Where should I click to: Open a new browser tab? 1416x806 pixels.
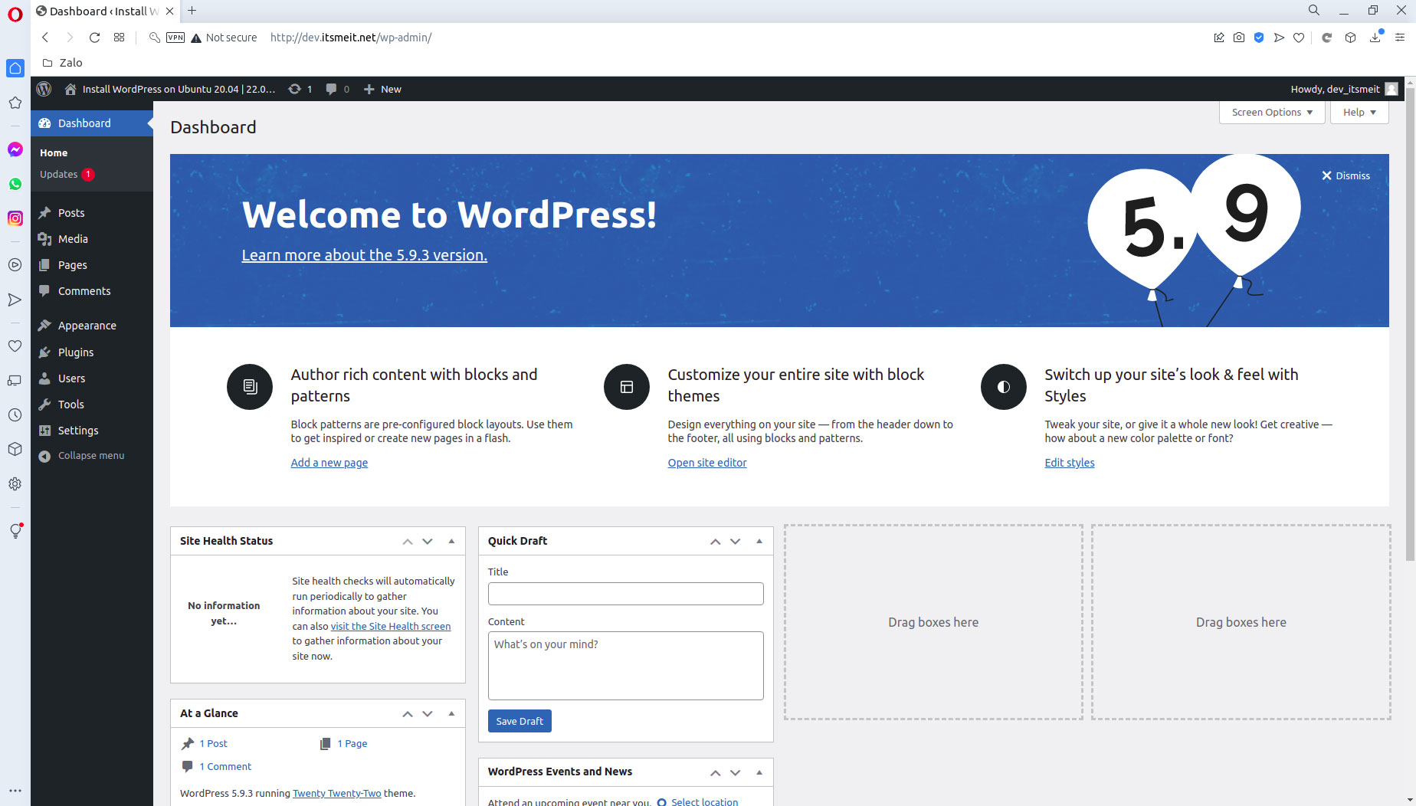point(192,11)
